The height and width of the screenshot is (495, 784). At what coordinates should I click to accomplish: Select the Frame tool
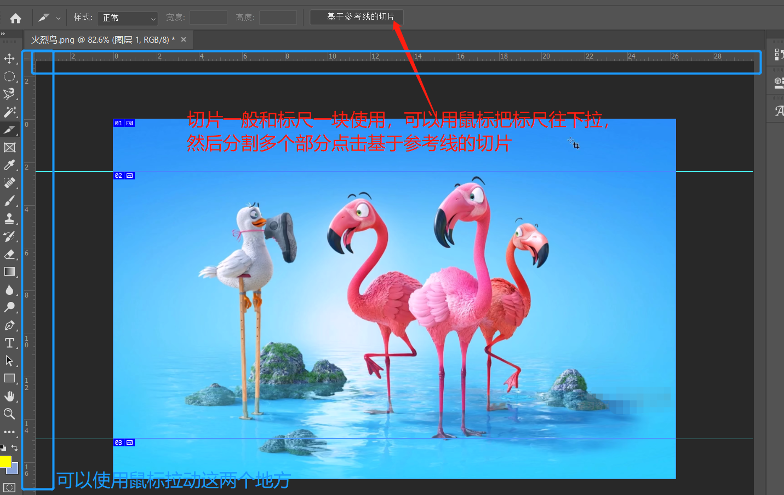pos(9,148)
